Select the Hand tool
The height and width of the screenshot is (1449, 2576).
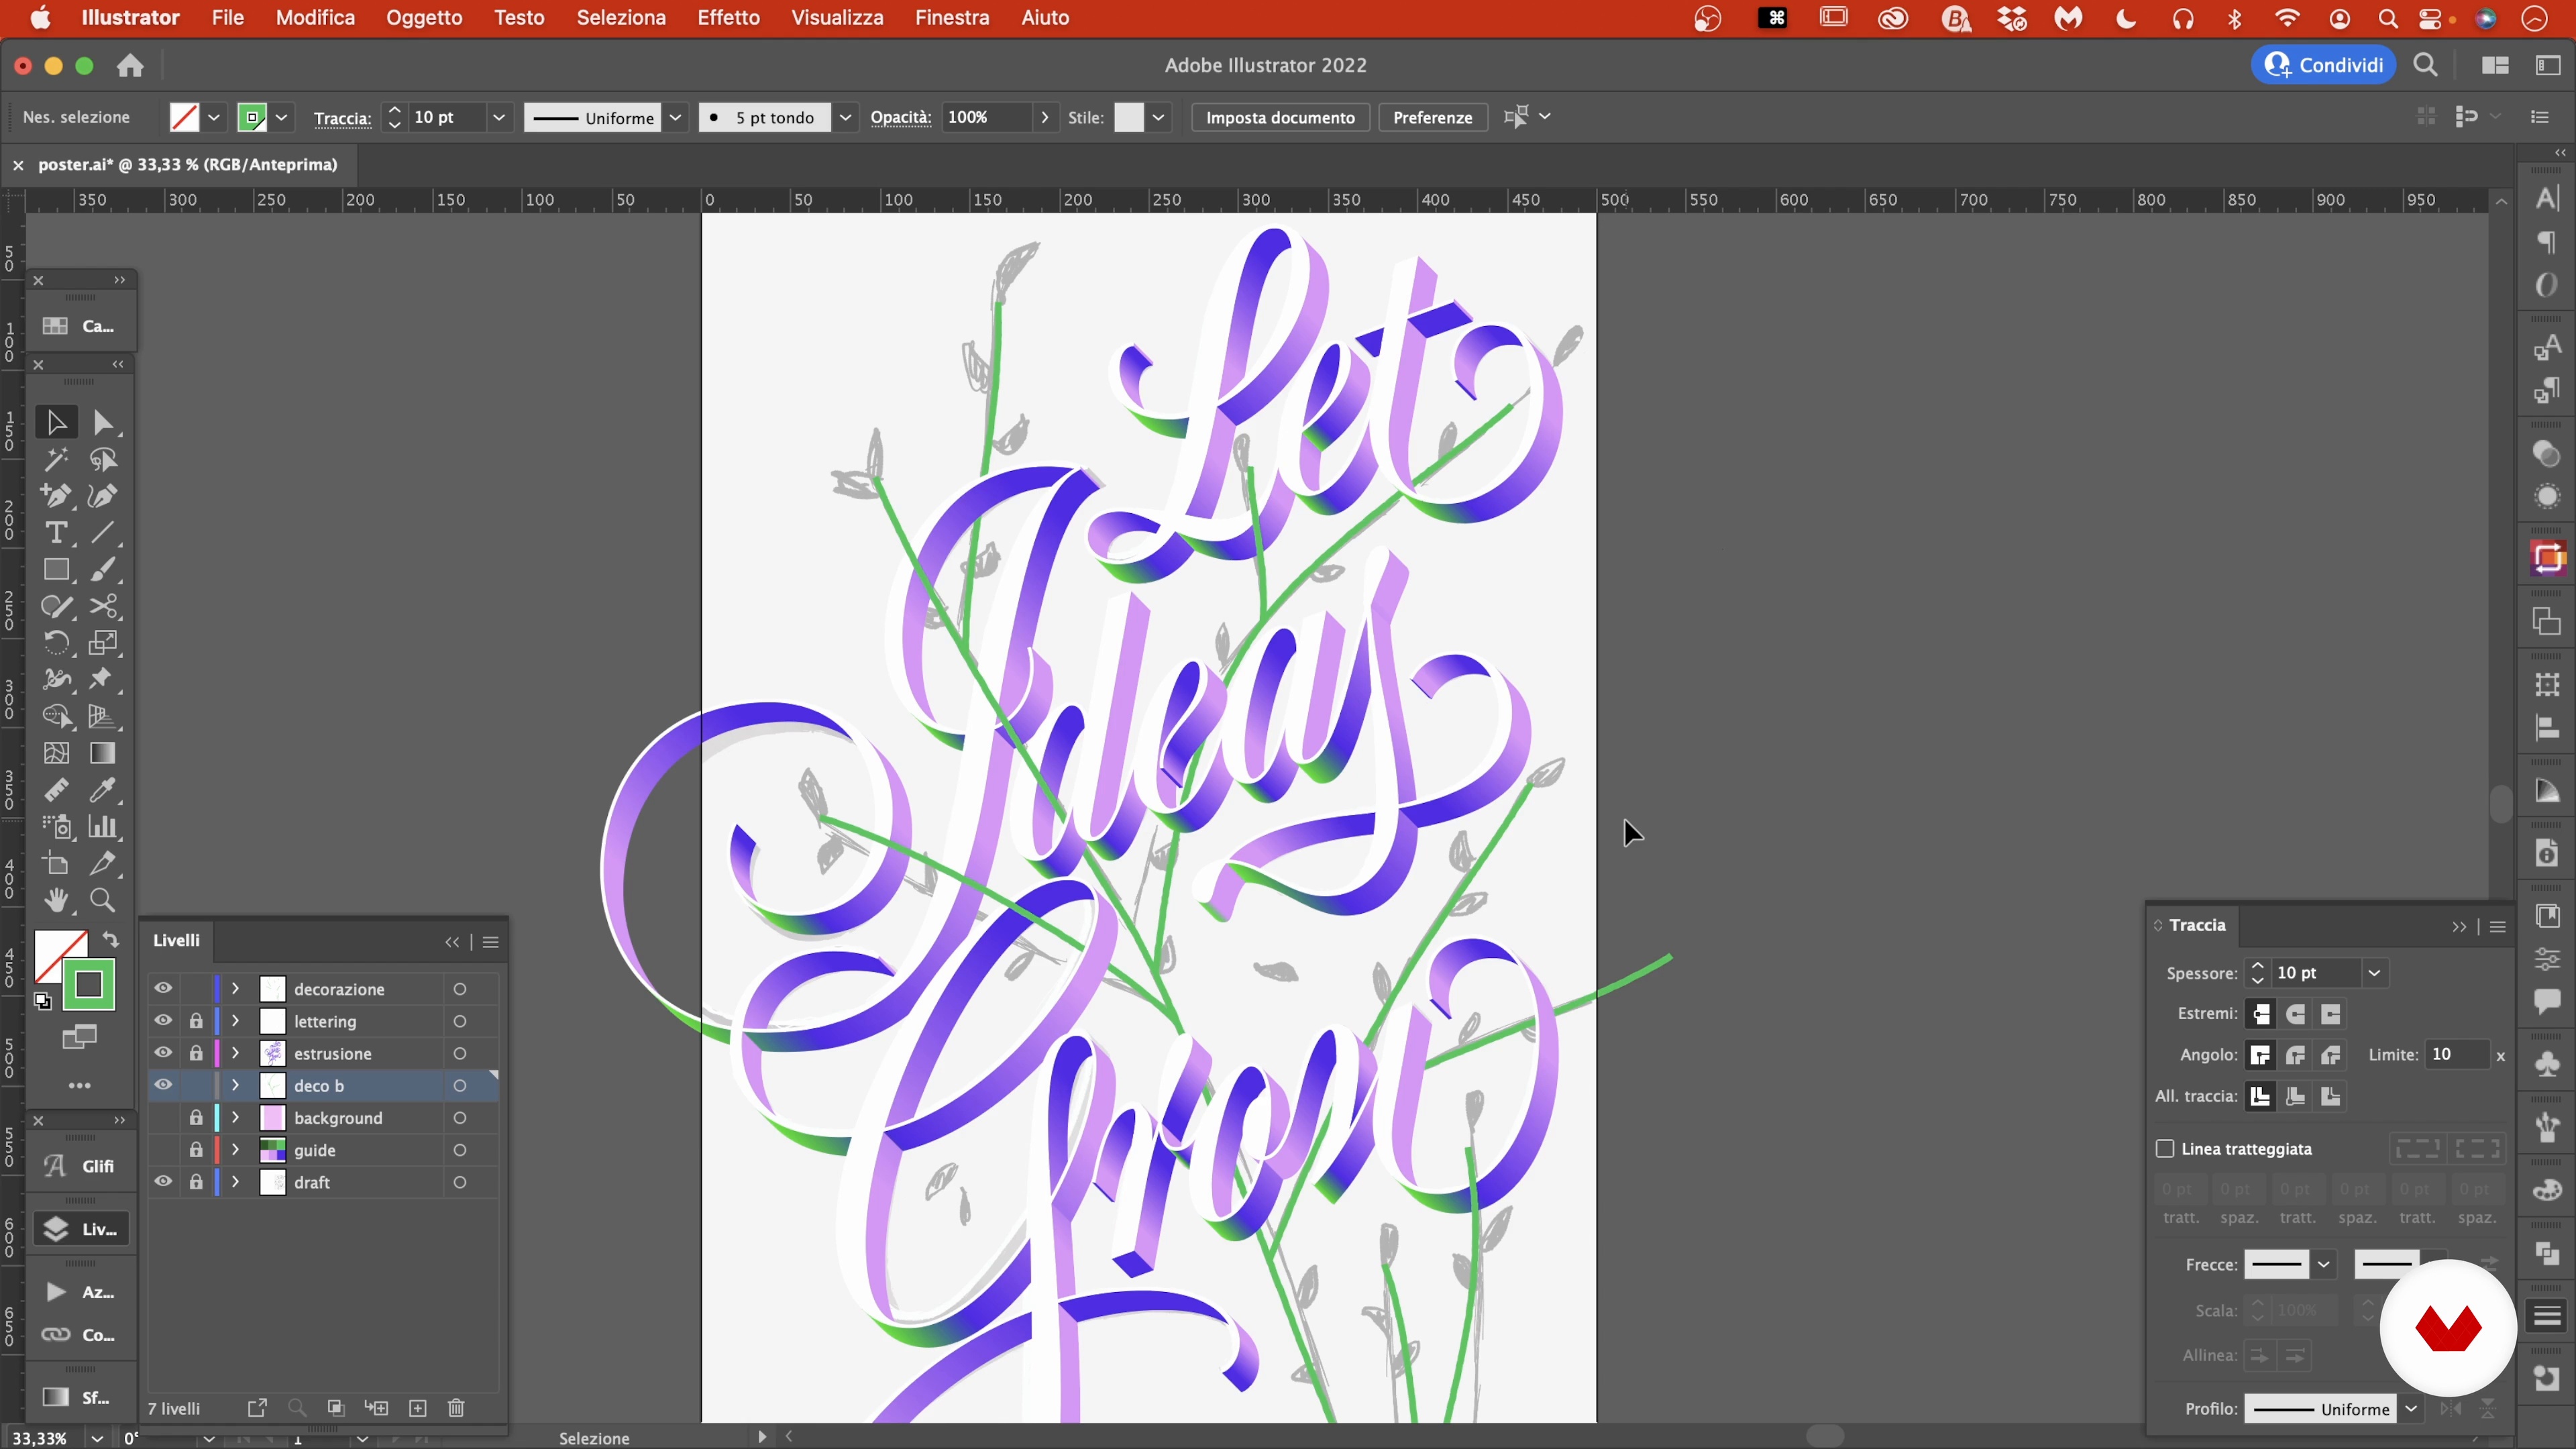[56, 900]
